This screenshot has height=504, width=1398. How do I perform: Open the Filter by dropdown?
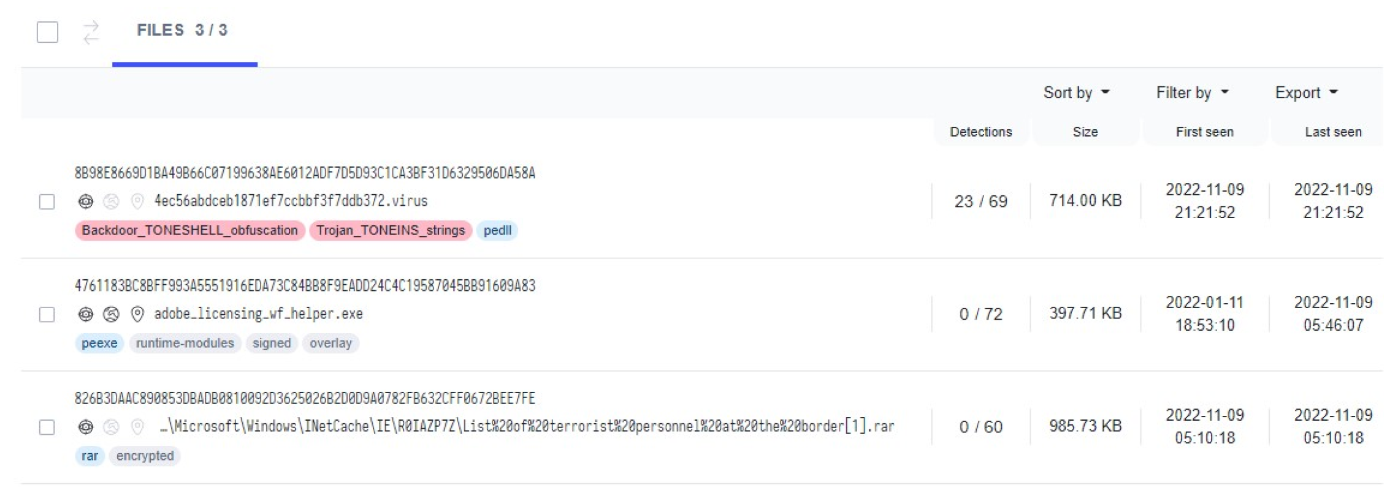1192,92
